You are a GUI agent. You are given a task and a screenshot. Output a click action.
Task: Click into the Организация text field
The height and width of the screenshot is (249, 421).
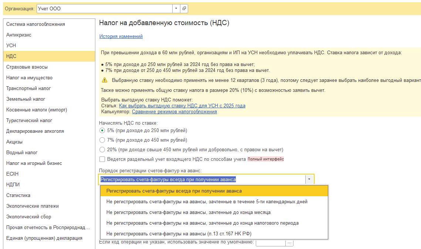[x=104, y=8]
